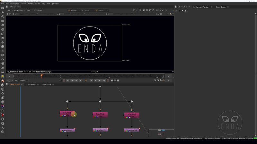Open the Global frame range dropdown
Image resolution: width=257 pixels, height=144 pixels.
(24, 80)
